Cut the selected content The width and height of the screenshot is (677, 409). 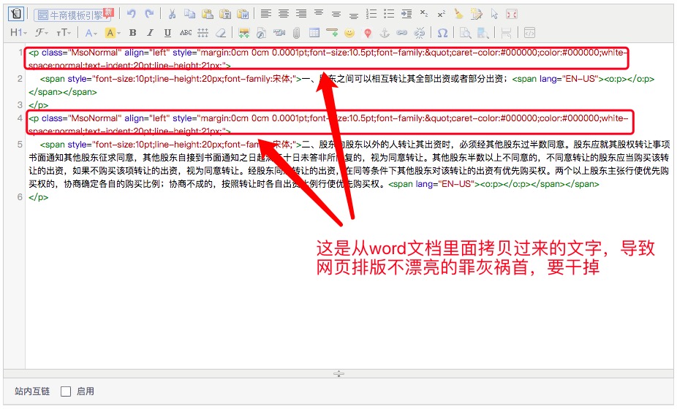coord(172,14)
